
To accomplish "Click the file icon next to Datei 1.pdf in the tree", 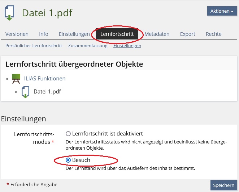I will [x=25, y=92].
